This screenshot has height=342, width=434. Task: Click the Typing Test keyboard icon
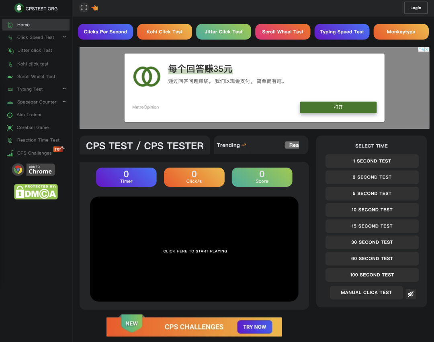[x=10, y=89]
